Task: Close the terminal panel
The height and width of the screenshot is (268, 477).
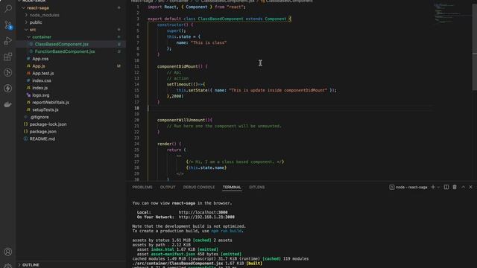Action: pos(470,187)
